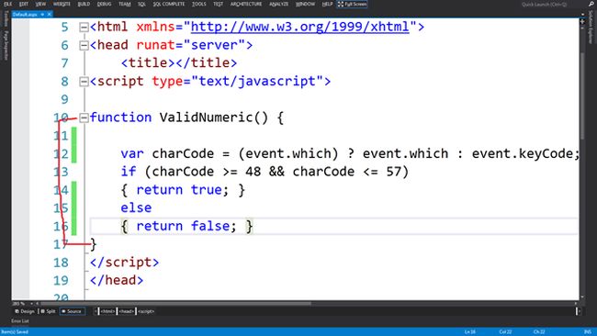
Task: Open the WINDOW menu
Action: tap(305, 4)
